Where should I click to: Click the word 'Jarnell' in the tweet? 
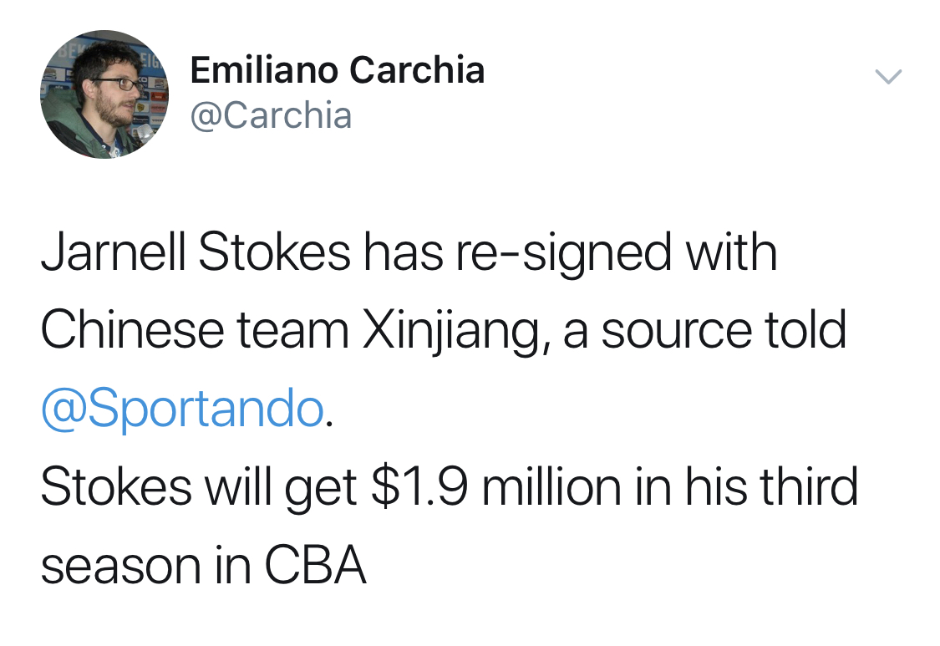[x=114, y=252]
